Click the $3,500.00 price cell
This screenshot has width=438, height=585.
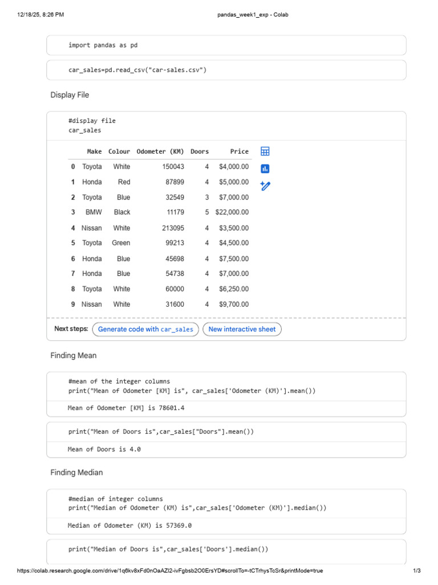[x=234, y=228]
